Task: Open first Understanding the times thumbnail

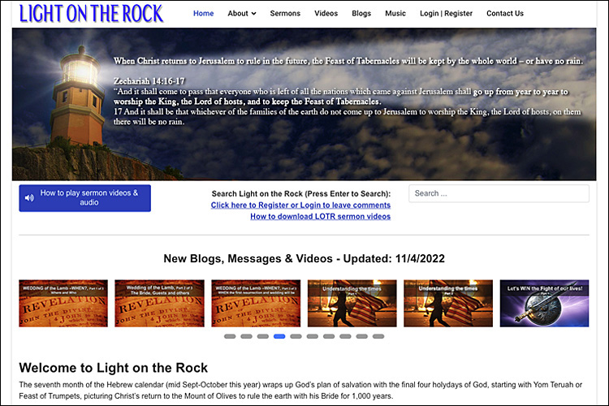Action: click(352, 304)
